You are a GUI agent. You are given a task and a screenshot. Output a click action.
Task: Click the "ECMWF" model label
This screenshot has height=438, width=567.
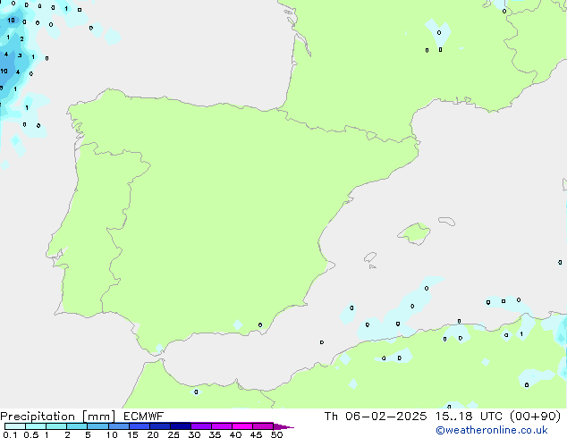144,417
